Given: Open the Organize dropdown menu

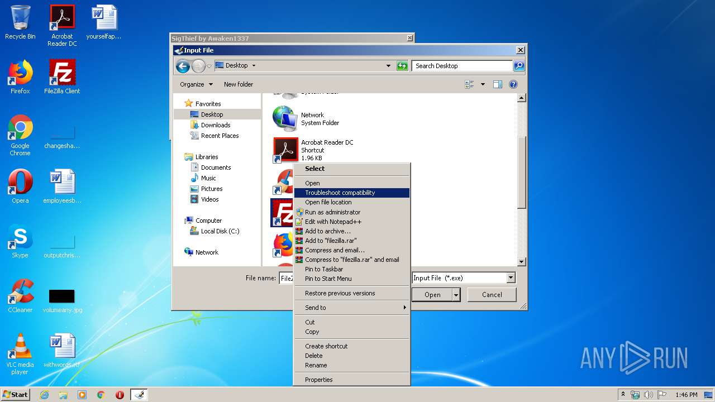Looking at the screenshot, I should (196, 84).
